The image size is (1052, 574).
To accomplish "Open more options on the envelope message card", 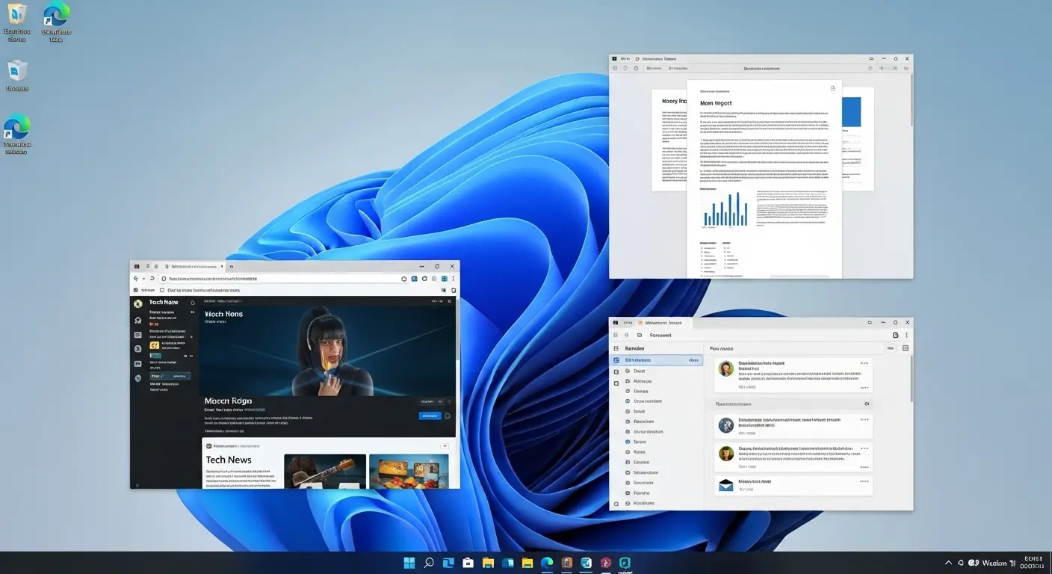I will (x=864, y=481).
